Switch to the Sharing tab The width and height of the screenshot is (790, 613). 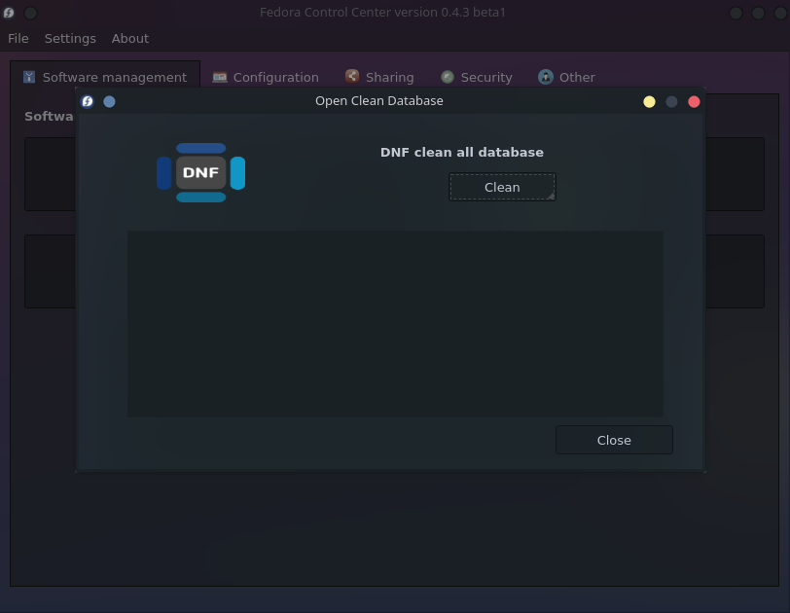point(379,77)
